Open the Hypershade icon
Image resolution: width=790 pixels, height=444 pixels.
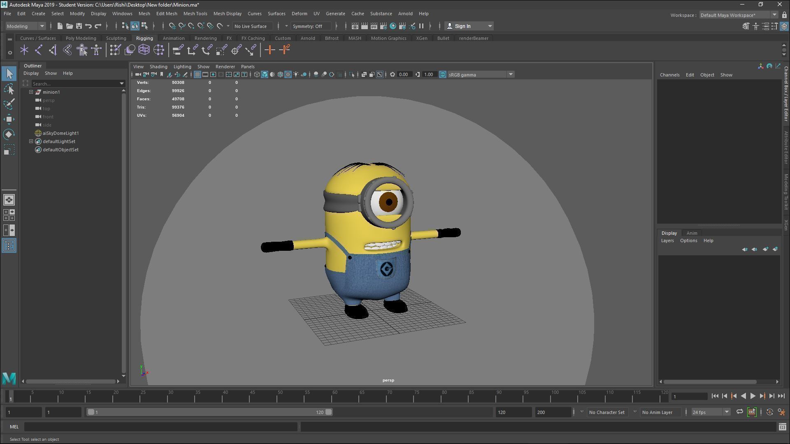tap(393, 26)
